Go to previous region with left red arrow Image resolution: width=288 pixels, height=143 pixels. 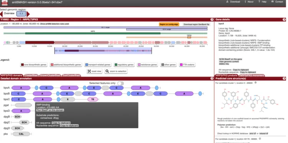1,14
